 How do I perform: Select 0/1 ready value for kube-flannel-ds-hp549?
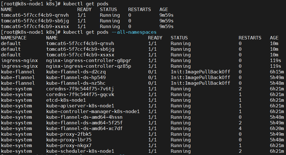click(152, 77)
